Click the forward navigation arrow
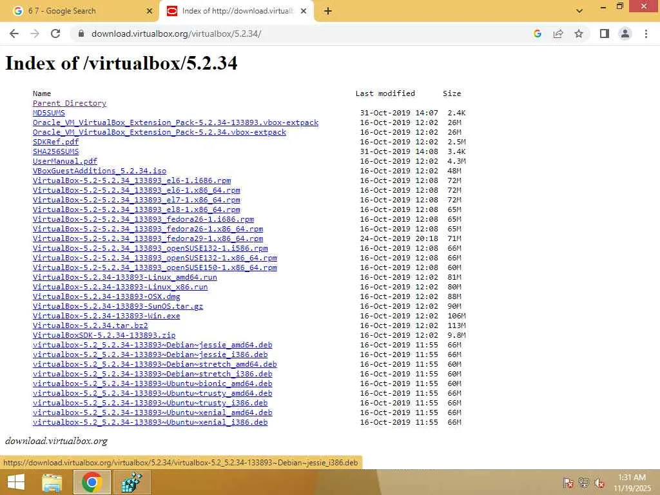 (35, 34)
